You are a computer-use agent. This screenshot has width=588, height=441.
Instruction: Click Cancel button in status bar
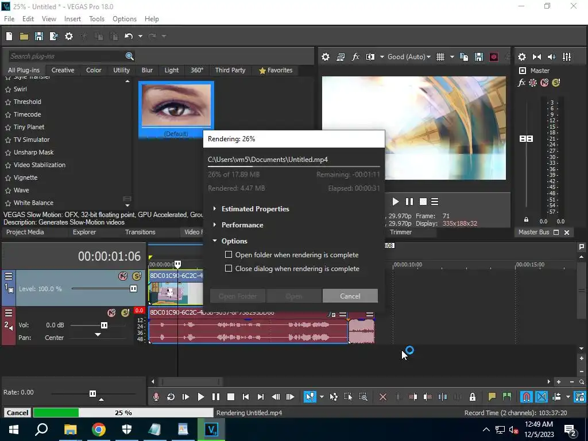tap(17, 413)
